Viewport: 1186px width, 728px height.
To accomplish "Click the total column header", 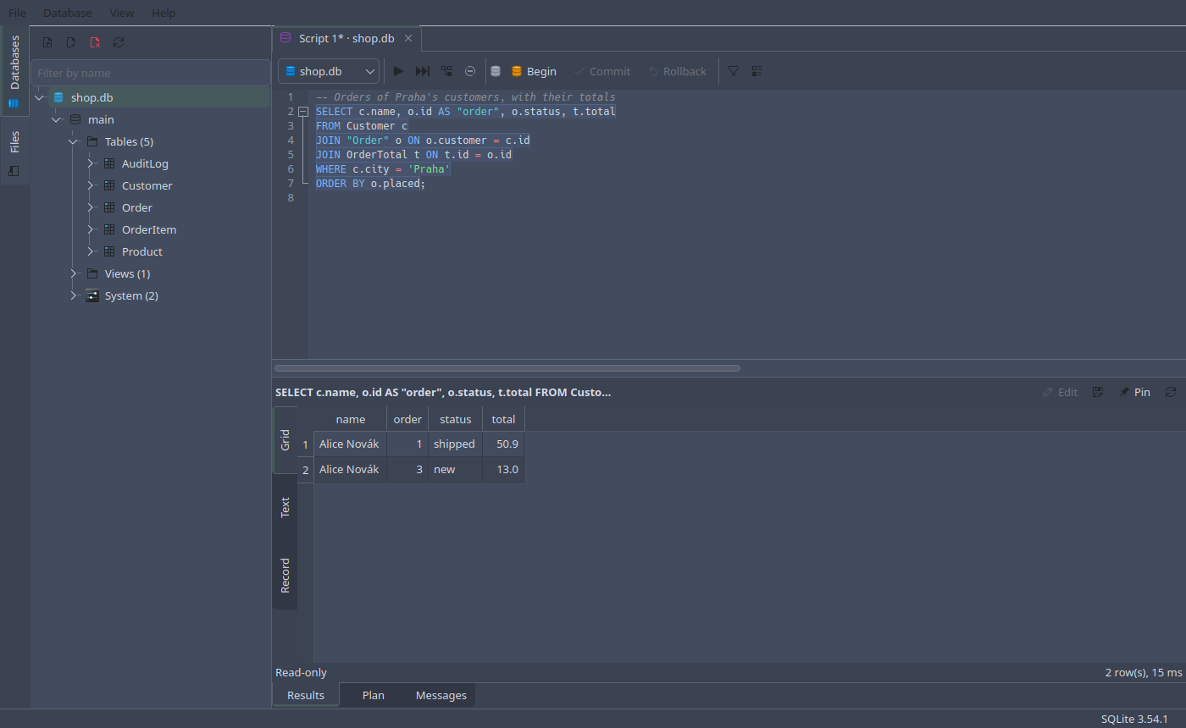I will pyautogui.click(x=503, y=419).
